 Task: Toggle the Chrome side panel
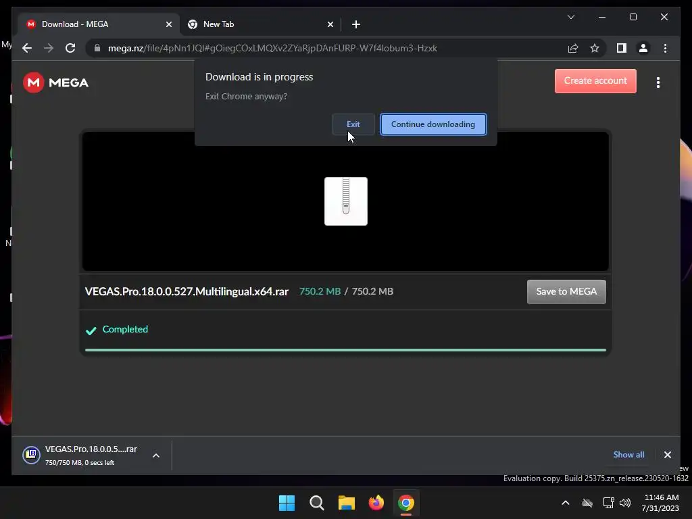tap(622, 48)
